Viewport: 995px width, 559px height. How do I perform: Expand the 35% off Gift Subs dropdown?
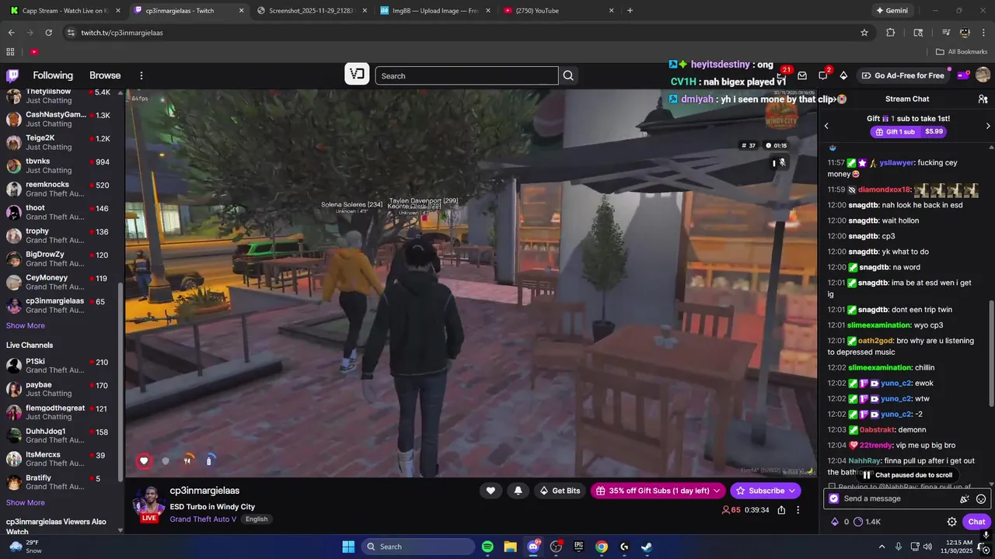717,491
